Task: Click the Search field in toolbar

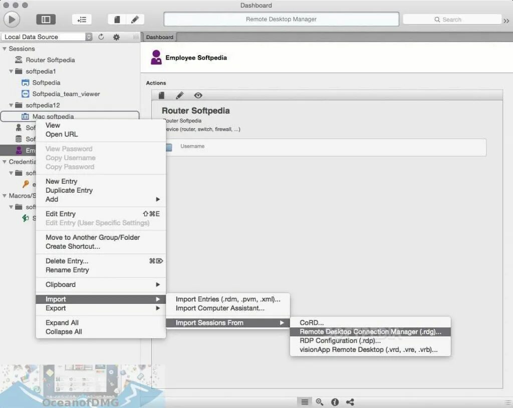Action: [x=452, y=20]
